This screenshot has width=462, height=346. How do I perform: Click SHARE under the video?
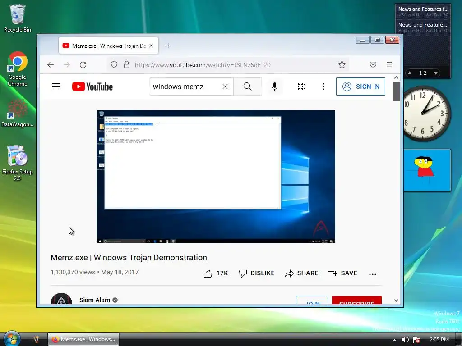(301, 273)
